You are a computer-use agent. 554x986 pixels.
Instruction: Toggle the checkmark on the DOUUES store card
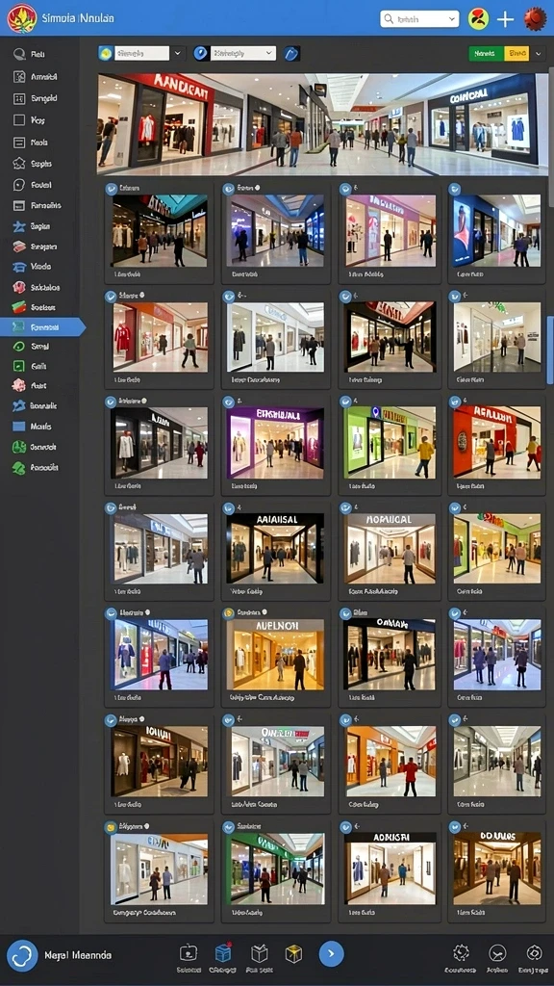(454, 826)
